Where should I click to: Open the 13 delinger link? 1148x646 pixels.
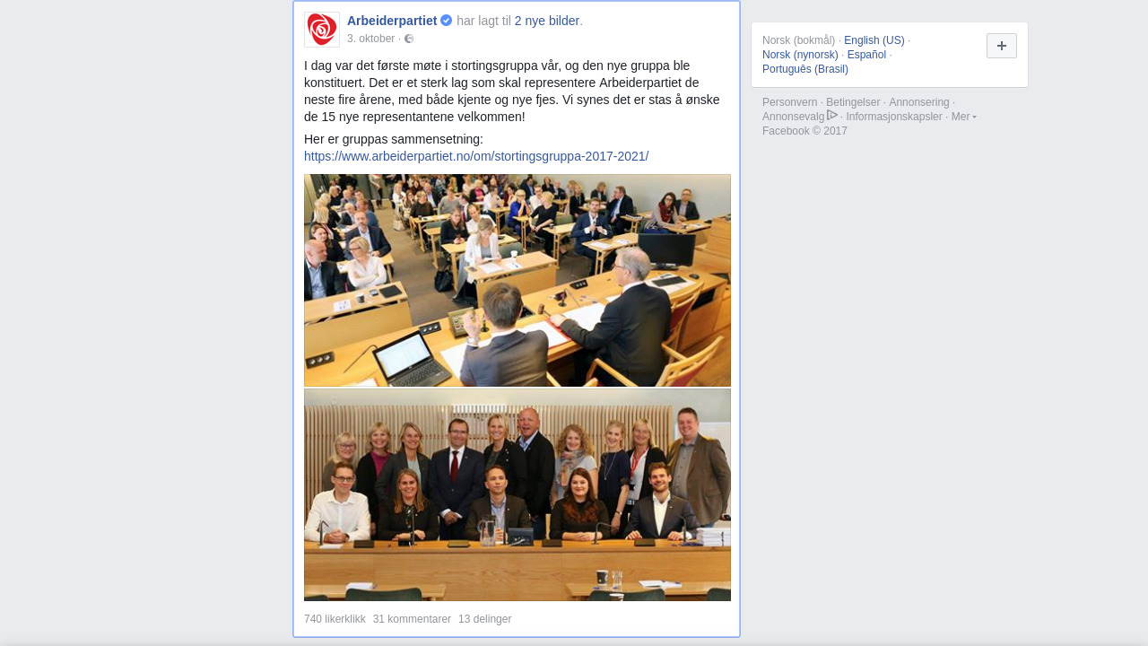pyautogui.click(x=485, y=619)
